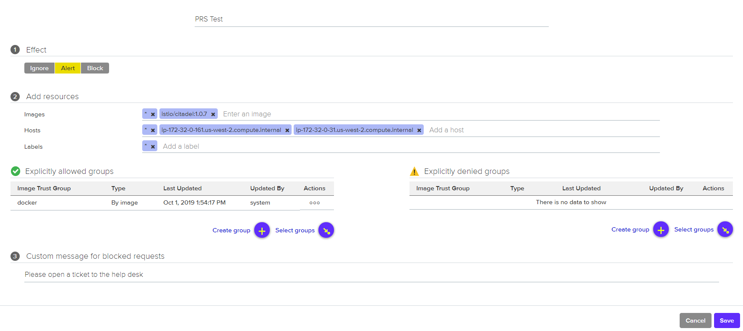Image resolution: width=743 pixels, height=331 pixels.
Task: Remove host ip-172-32-0-161 tag
Action: pos(287,130)
